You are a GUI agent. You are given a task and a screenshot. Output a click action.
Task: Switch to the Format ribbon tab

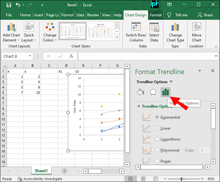(x=156, y=15)
